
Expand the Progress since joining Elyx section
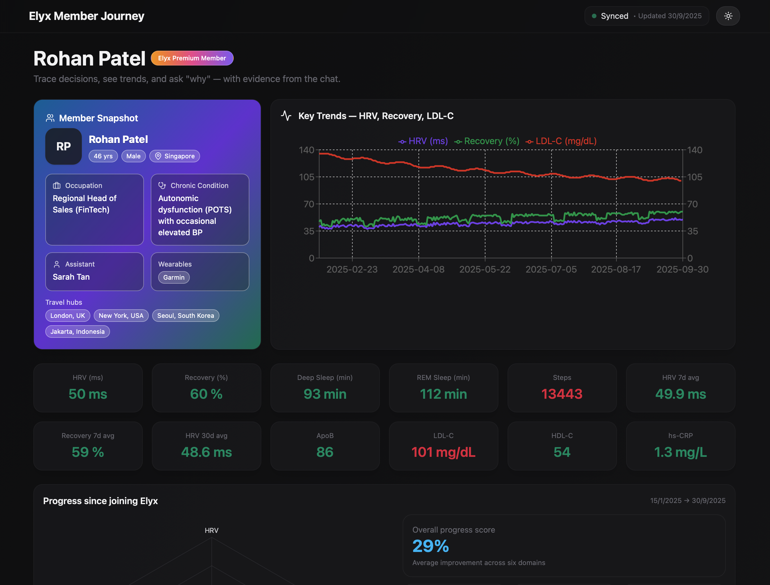tap(100, 501)
